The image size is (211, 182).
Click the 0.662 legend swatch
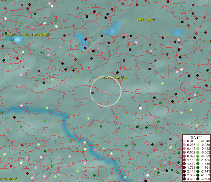(184, 152)
